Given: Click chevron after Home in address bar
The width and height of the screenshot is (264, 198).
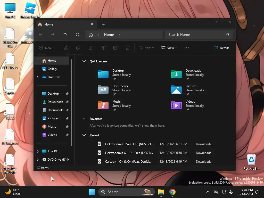Looking at the screenshot, I should (x=119, y=35).
